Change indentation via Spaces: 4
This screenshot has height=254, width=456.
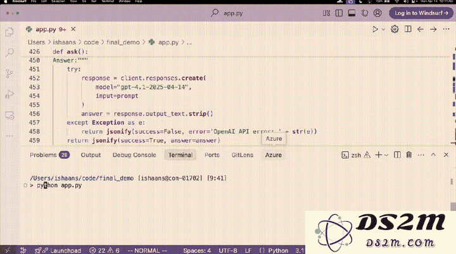197,250
